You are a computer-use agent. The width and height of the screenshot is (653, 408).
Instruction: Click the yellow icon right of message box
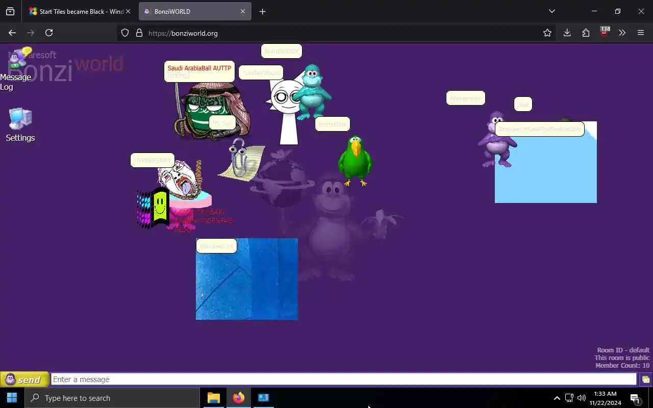point(645,379)
